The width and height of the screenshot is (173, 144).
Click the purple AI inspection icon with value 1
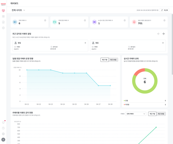(x=94, y=22)
